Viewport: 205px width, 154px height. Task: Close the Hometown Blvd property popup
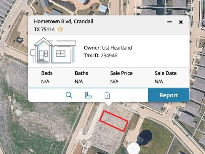click(181, 22)
